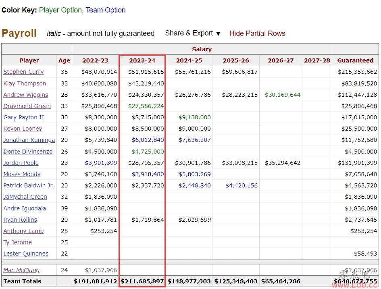Click the Payroll heading
Image resolution: width=381 pixels, height=289 pixels.
(x=19, y=33)
